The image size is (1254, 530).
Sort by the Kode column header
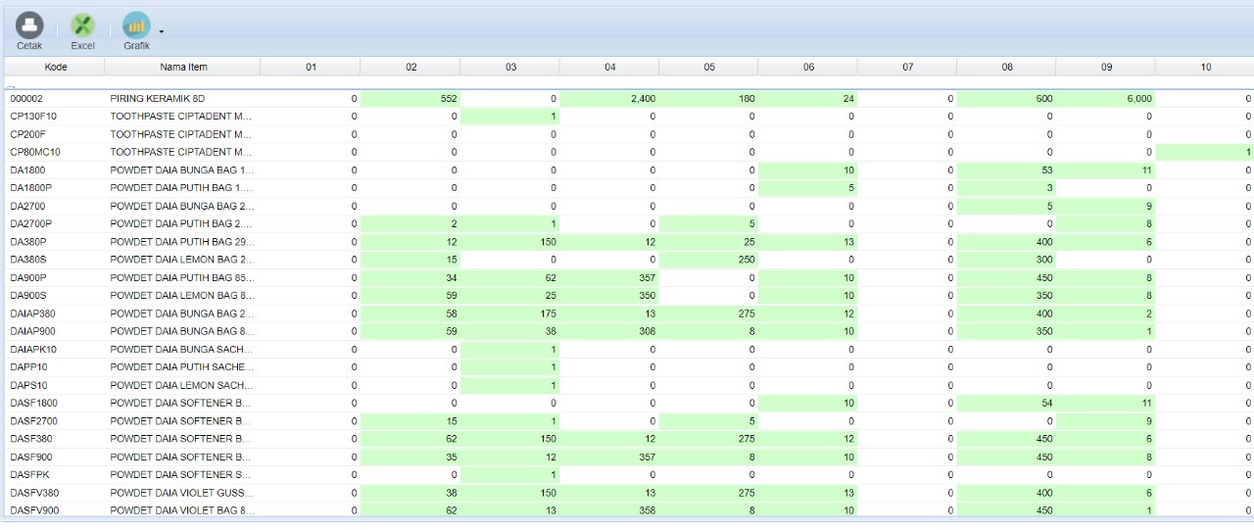pos(56,67)
